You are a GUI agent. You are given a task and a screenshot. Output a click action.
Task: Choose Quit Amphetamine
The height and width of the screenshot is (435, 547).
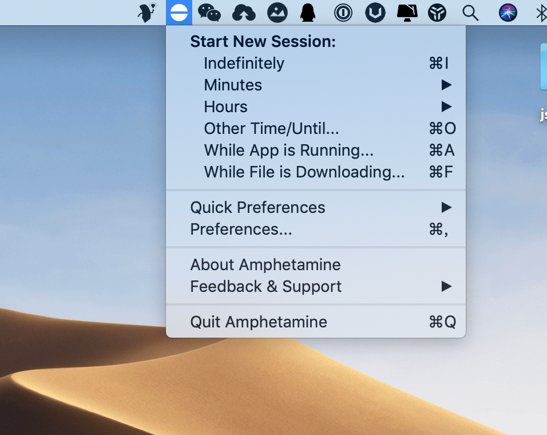(x=316, y=322)
